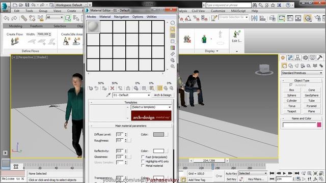Click Arch & Design material type button
The height and width of the screenshot is (183, 326).
pos(162,95)
